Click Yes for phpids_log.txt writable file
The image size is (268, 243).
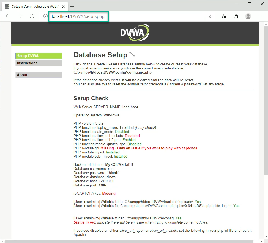[236, 206]
